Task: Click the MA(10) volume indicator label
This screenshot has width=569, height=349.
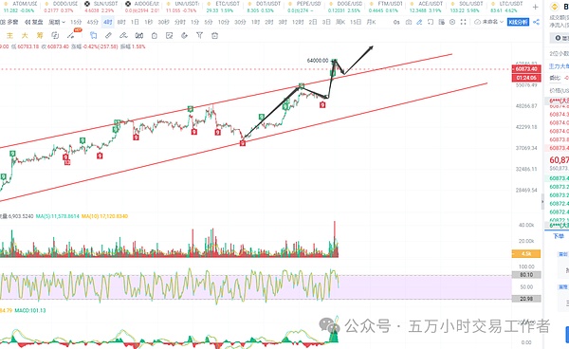Action: point(104,216)
